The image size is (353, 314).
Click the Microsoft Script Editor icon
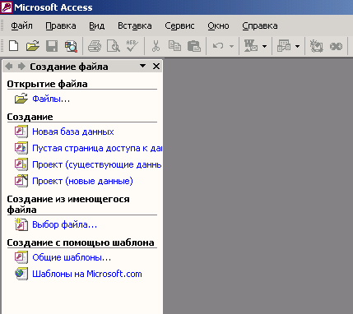(x=336, y=46)
